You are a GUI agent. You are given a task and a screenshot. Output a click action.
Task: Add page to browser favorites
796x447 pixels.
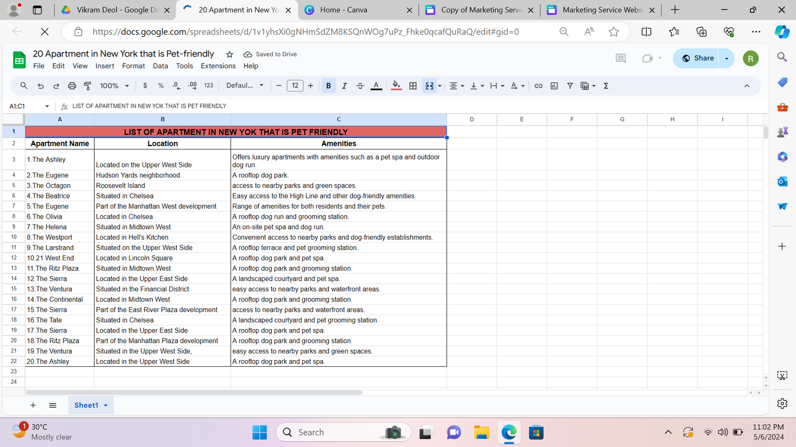[x=614, y=32]
